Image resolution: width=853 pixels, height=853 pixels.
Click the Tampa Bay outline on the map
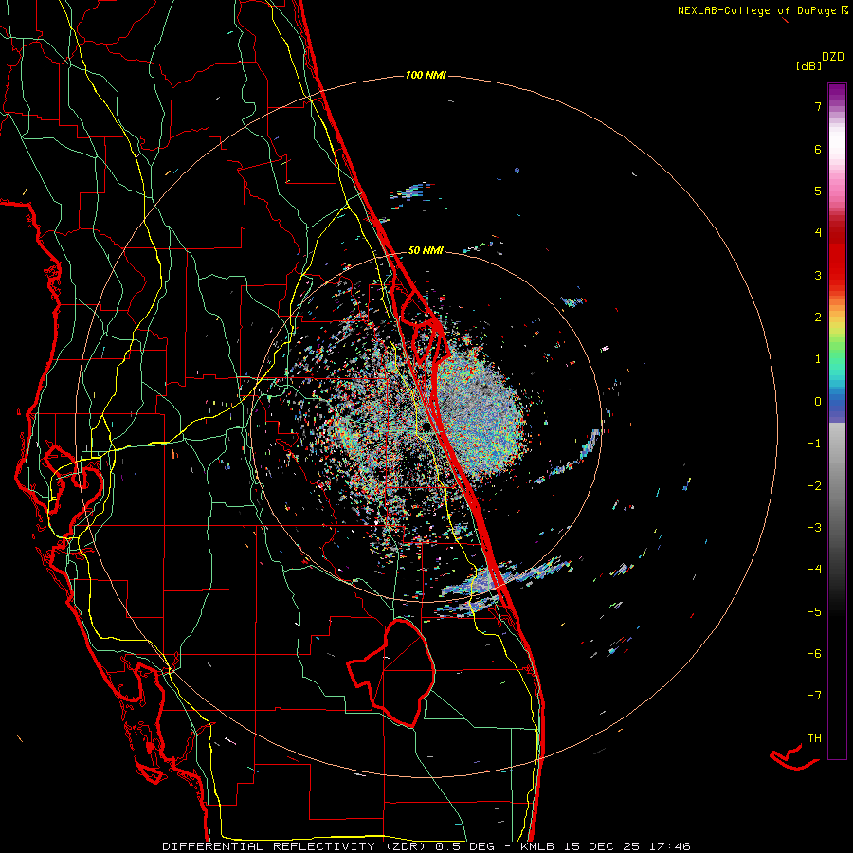click(73, 492)
